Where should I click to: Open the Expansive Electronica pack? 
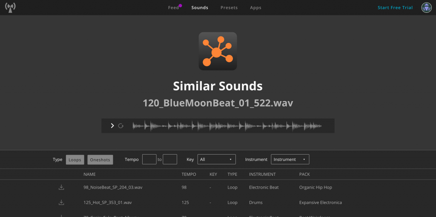tap(320, 203)
